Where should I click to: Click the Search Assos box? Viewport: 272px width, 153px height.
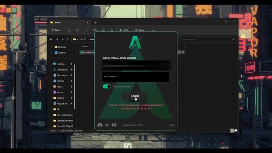pyautogui.click(x=209, y=40)
